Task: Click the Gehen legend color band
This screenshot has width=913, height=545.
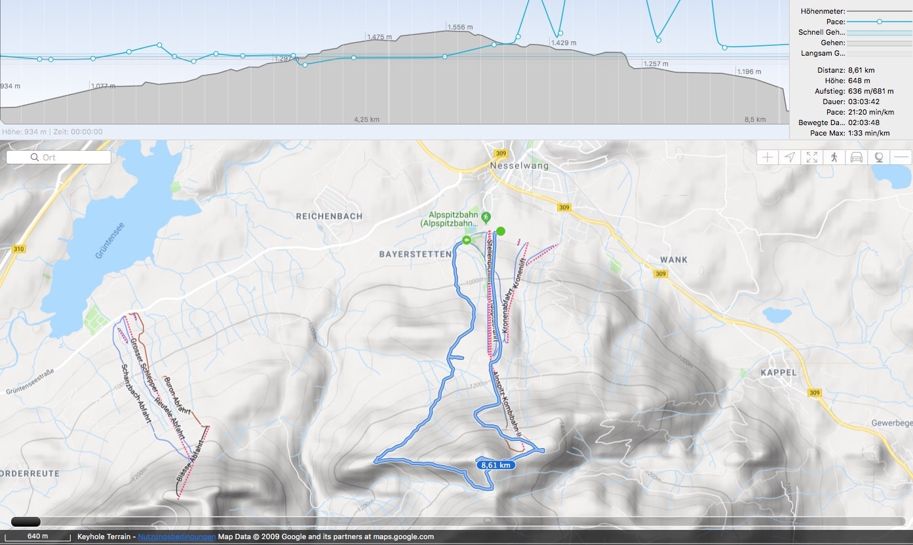Action: [x=879, y=43]
